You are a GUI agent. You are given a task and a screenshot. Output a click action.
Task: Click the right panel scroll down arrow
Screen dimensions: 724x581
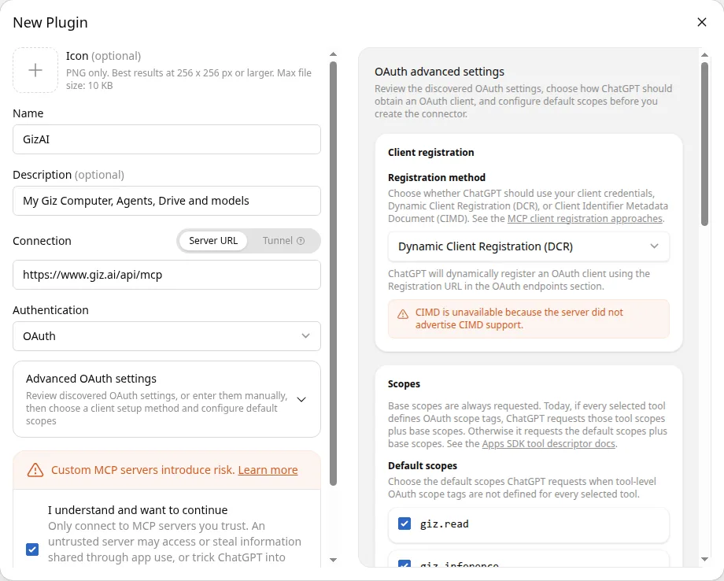pyautogui.click(x=704, y=559)
